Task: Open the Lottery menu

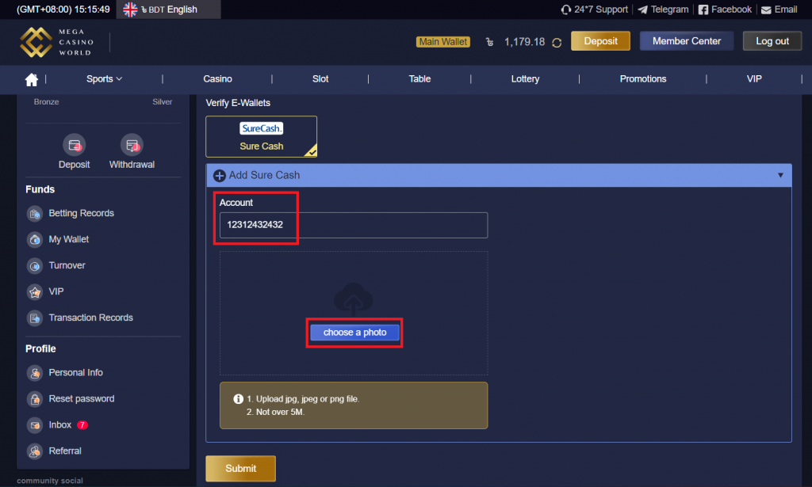Action: click(525, 78)
